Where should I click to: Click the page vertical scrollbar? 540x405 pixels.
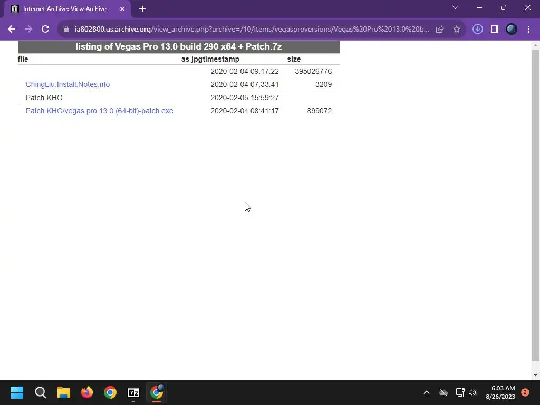535,205
